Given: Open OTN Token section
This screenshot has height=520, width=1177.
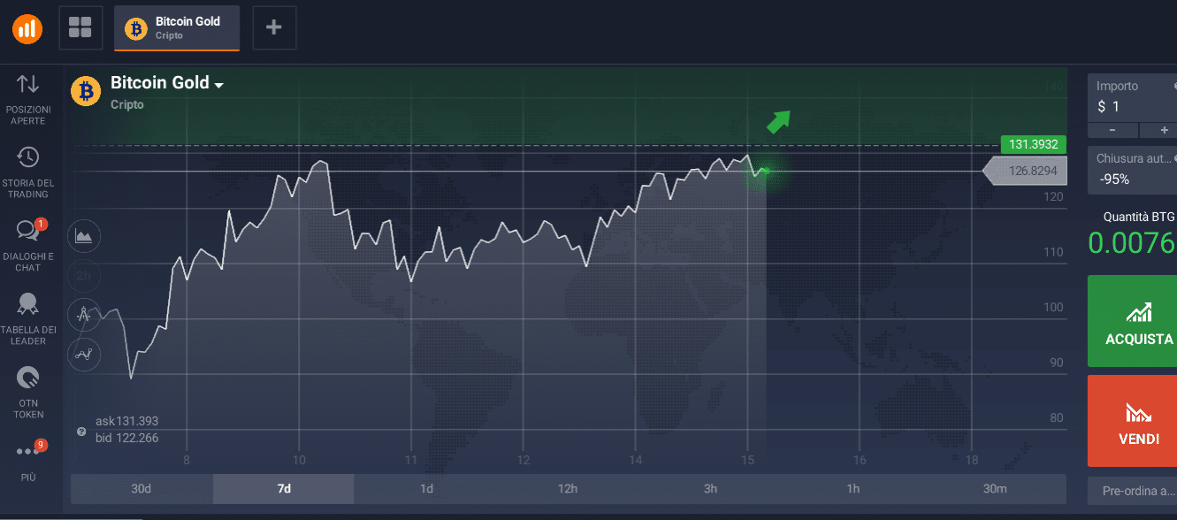Looking at the screenshot, I should click(28, 393).
